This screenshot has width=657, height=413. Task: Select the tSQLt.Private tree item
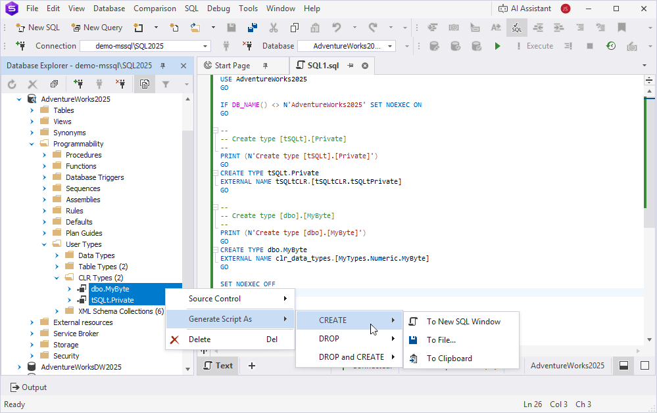click(112, 300)
